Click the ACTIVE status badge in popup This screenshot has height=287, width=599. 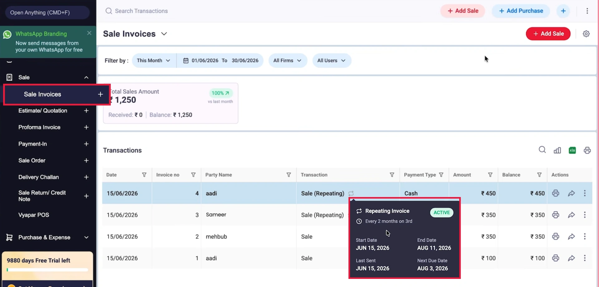[x=441, y=213]
